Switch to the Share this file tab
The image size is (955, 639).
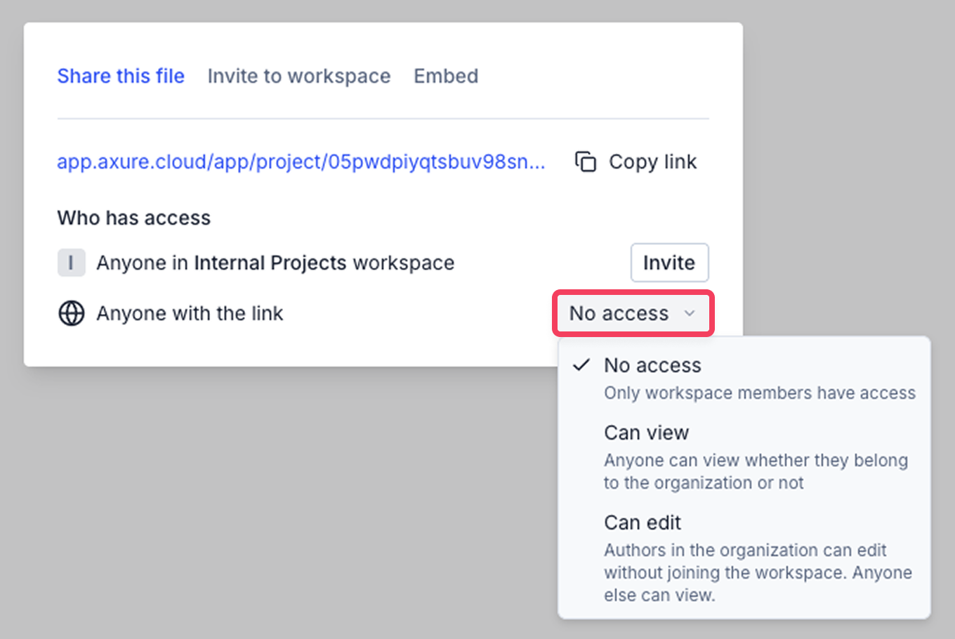[x=121, y=76]
